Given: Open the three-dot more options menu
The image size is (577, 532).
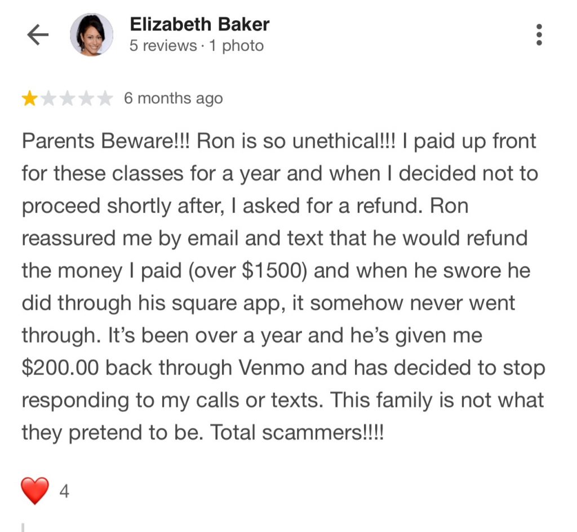Looking at the screenshot, I should pos(539,35).
